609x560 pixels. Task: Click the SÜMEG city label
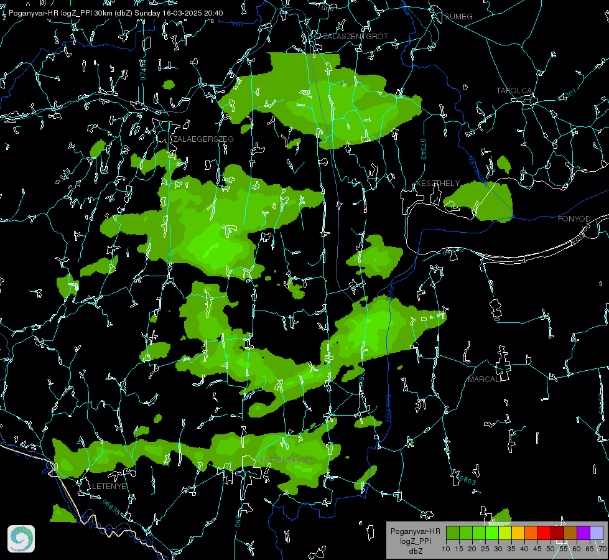click(458, 17)
